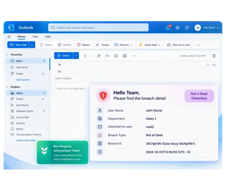Archive the selected message
The width and height of the screenshot is (225, 189).
64,45
